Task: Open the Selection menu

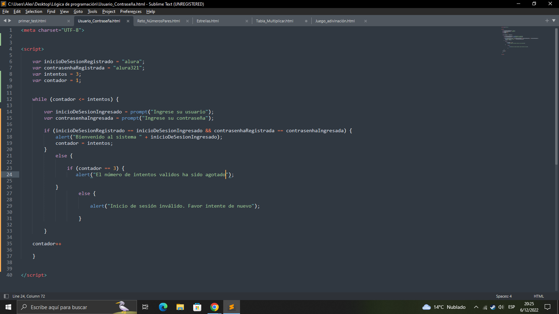Action: tap(34, 12)
